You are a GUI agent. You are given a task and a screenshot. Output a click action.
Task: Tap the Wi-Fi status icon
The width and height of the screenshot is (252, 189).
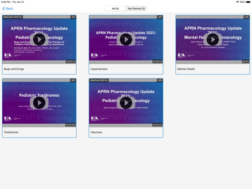tap(237, 2)
